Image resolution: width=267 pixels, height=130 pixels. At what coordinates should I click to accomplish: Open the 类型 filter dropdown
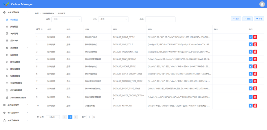point(67,19)
